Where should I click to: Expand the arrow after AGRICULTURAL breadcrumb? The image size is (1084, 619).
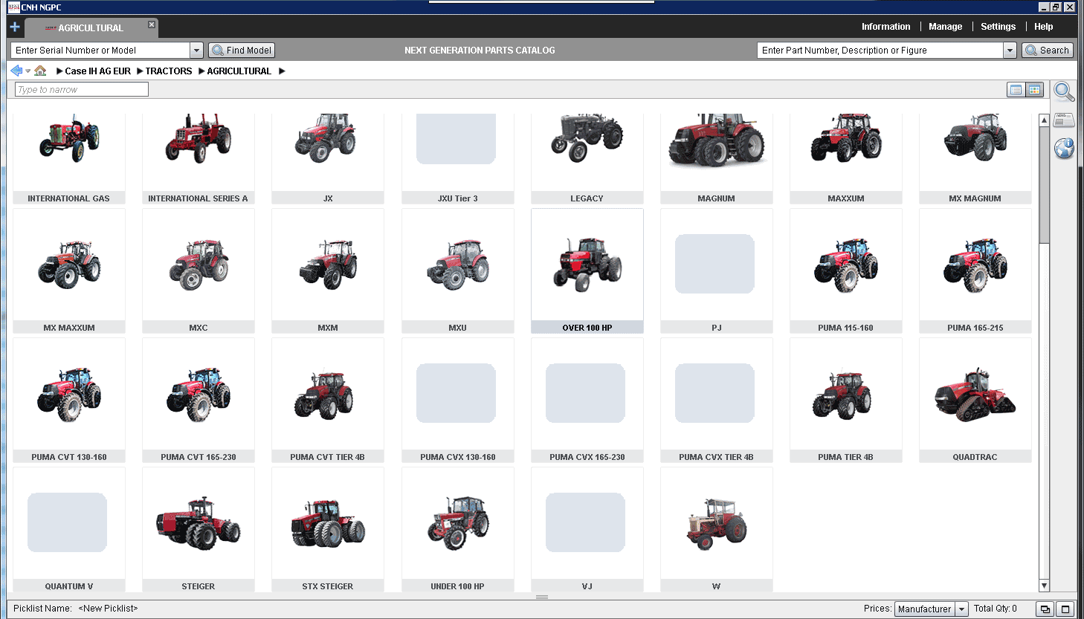point(282,71)
